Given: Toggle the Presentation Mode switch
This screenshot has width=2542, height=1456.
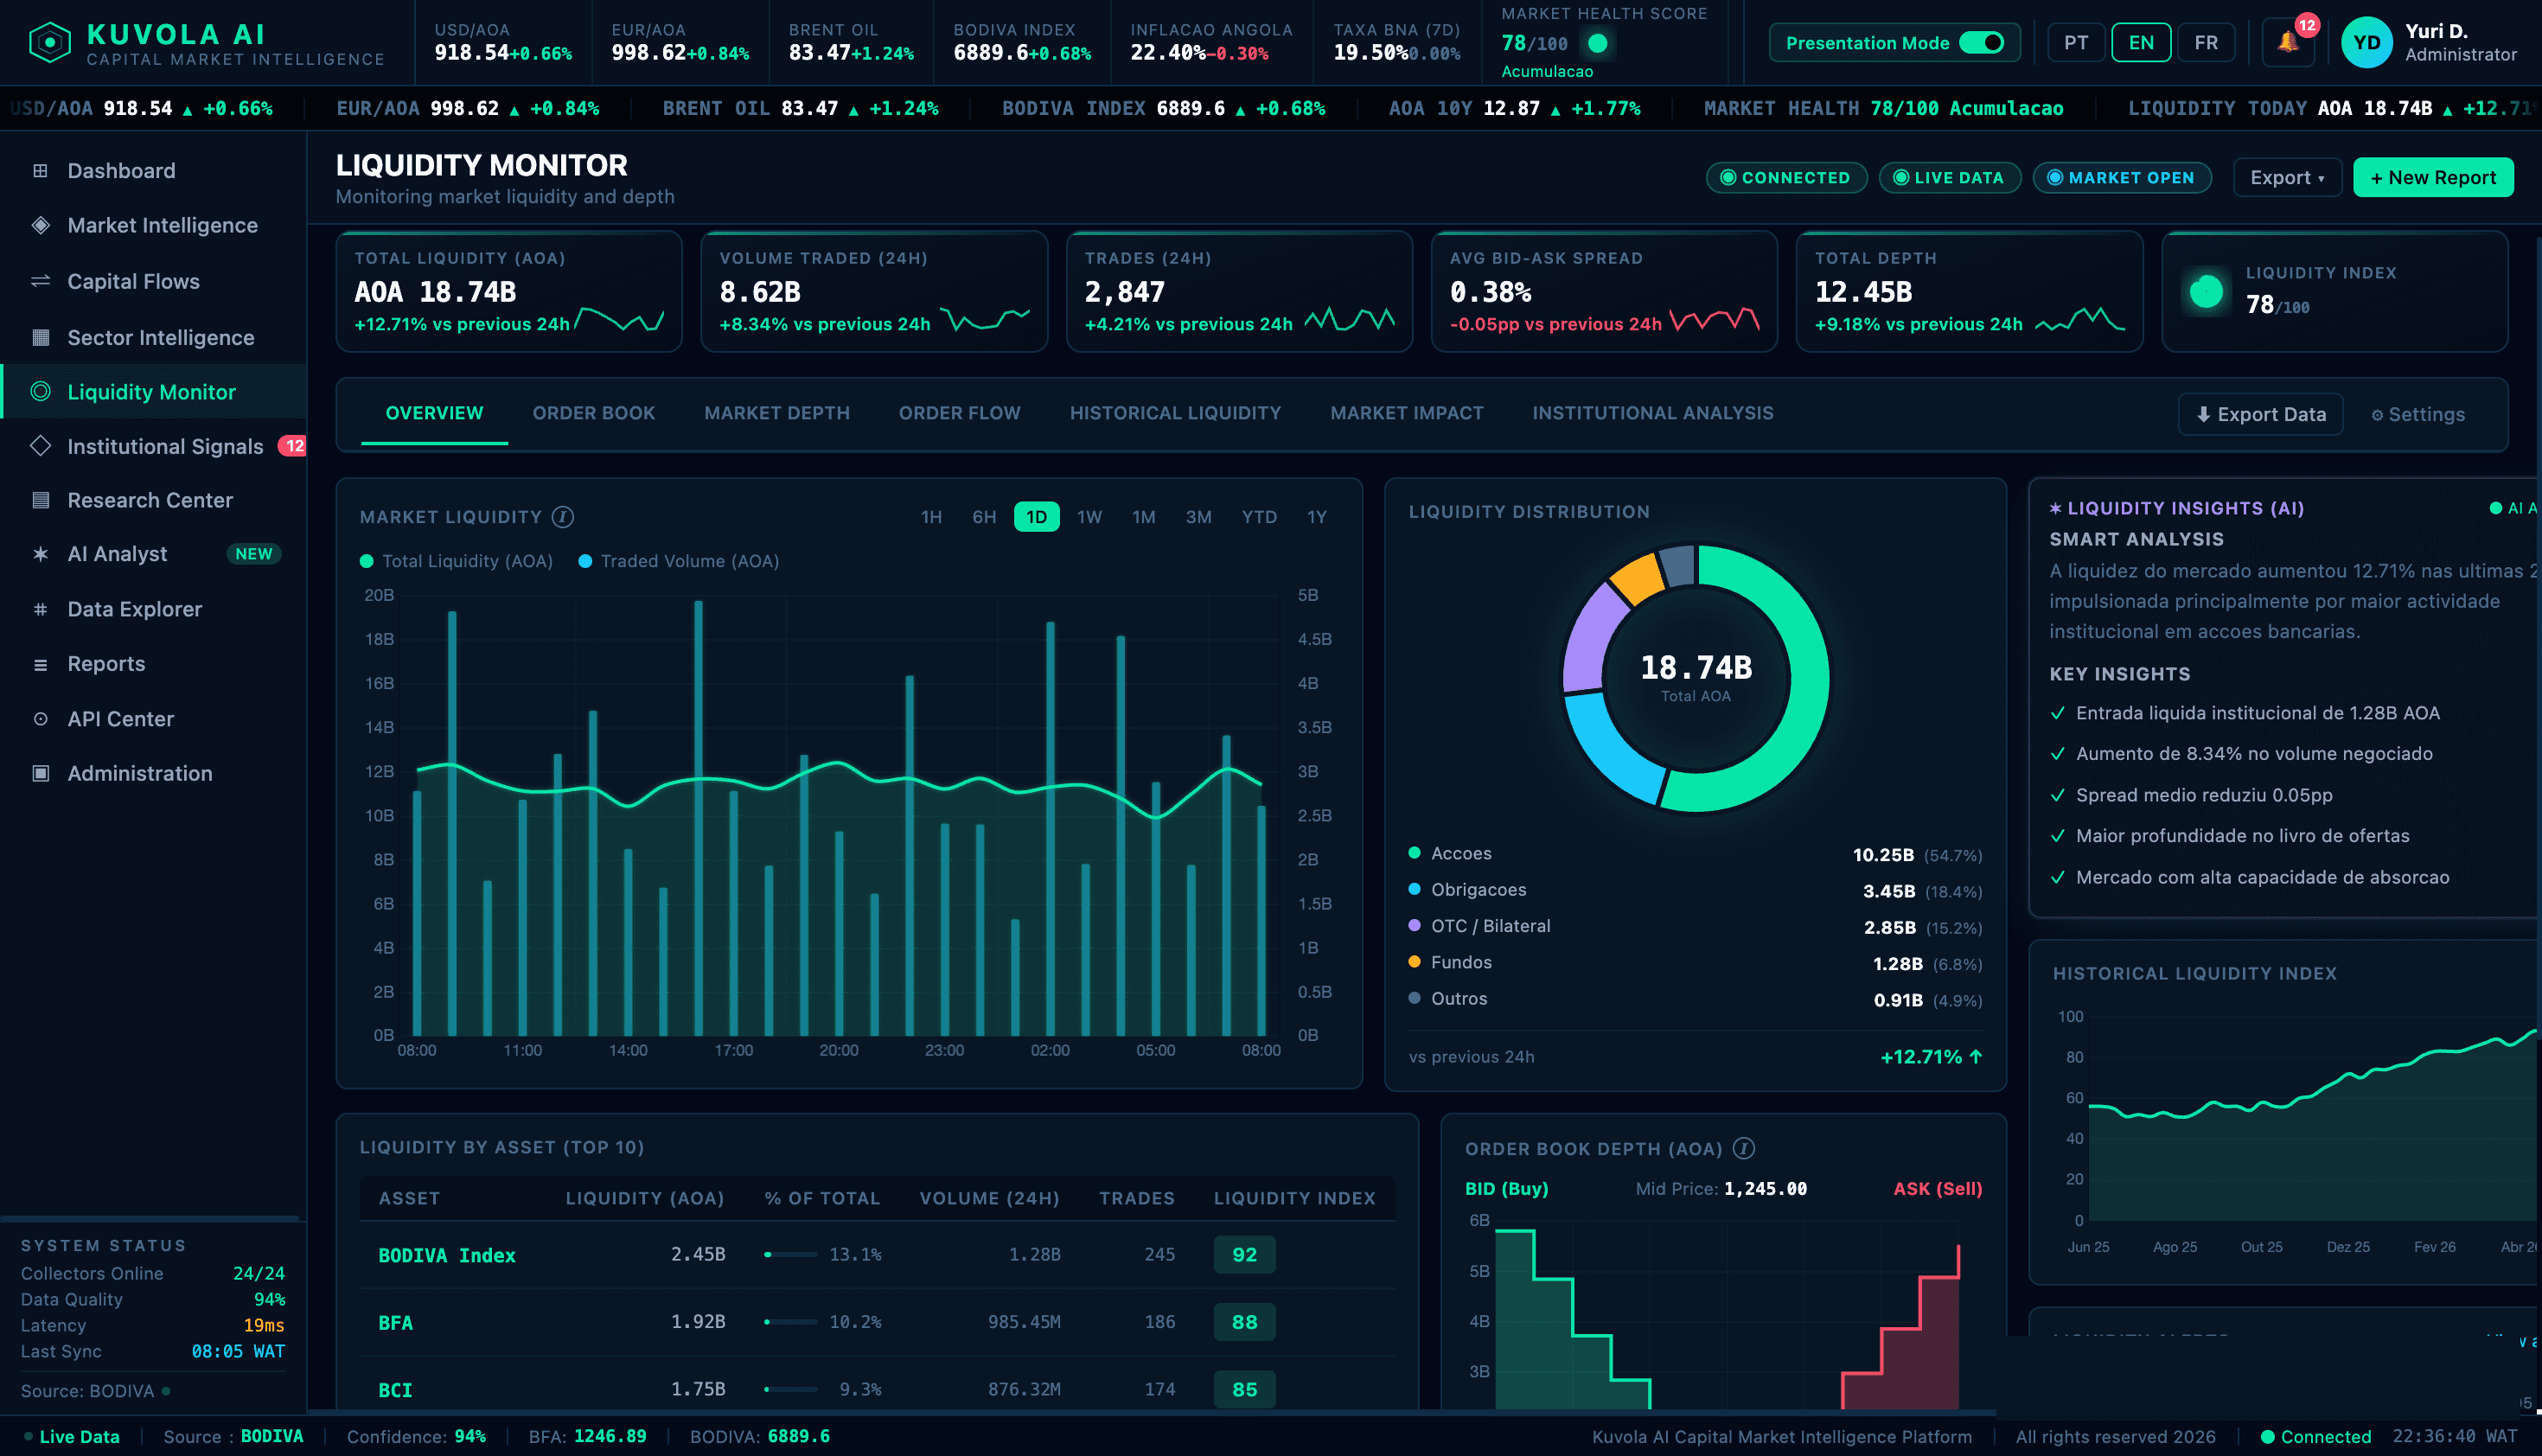Looking at the screenshot, I should click(1981, 43).
